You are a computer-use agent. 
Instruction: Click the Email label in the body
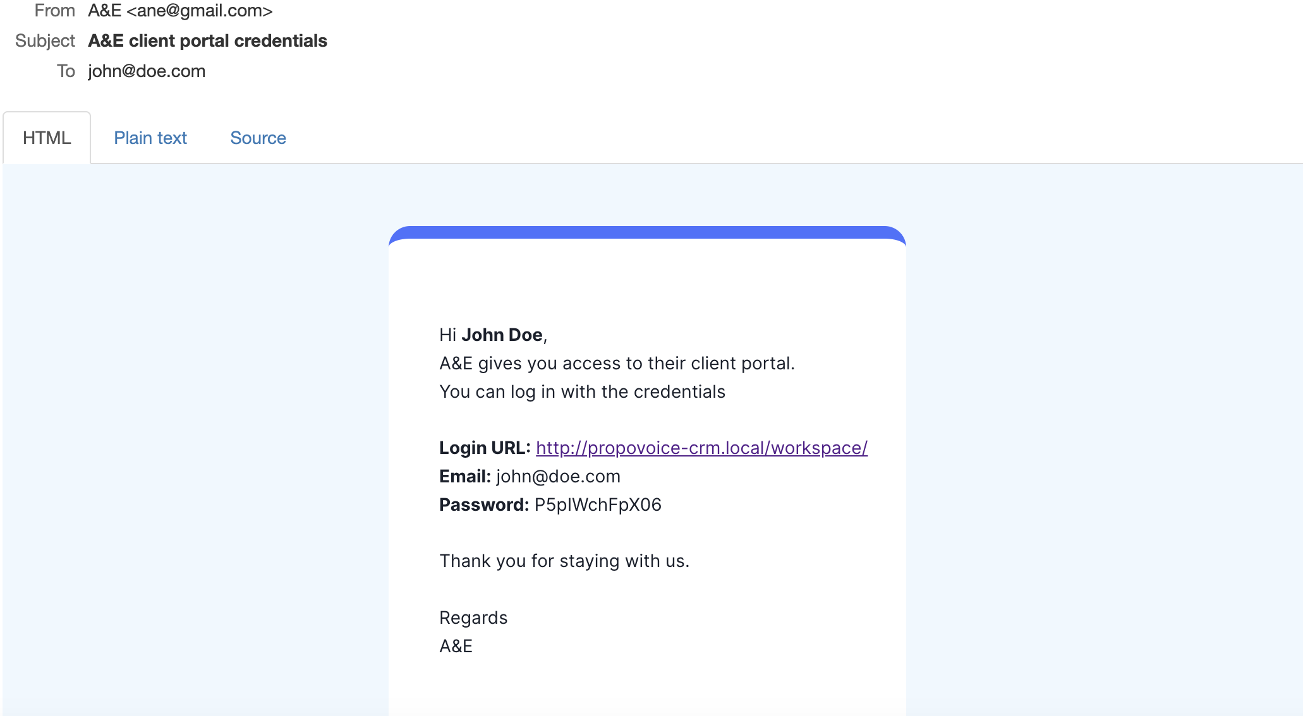tap(465, 476)
